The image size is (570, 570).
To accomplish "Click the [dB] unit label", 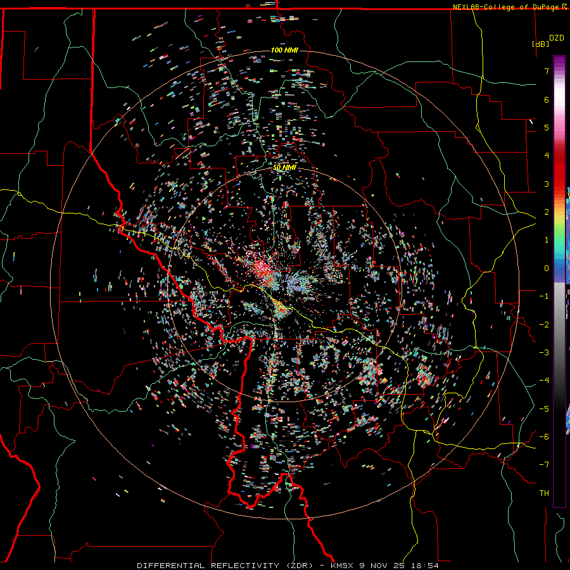I will [540, 44].
